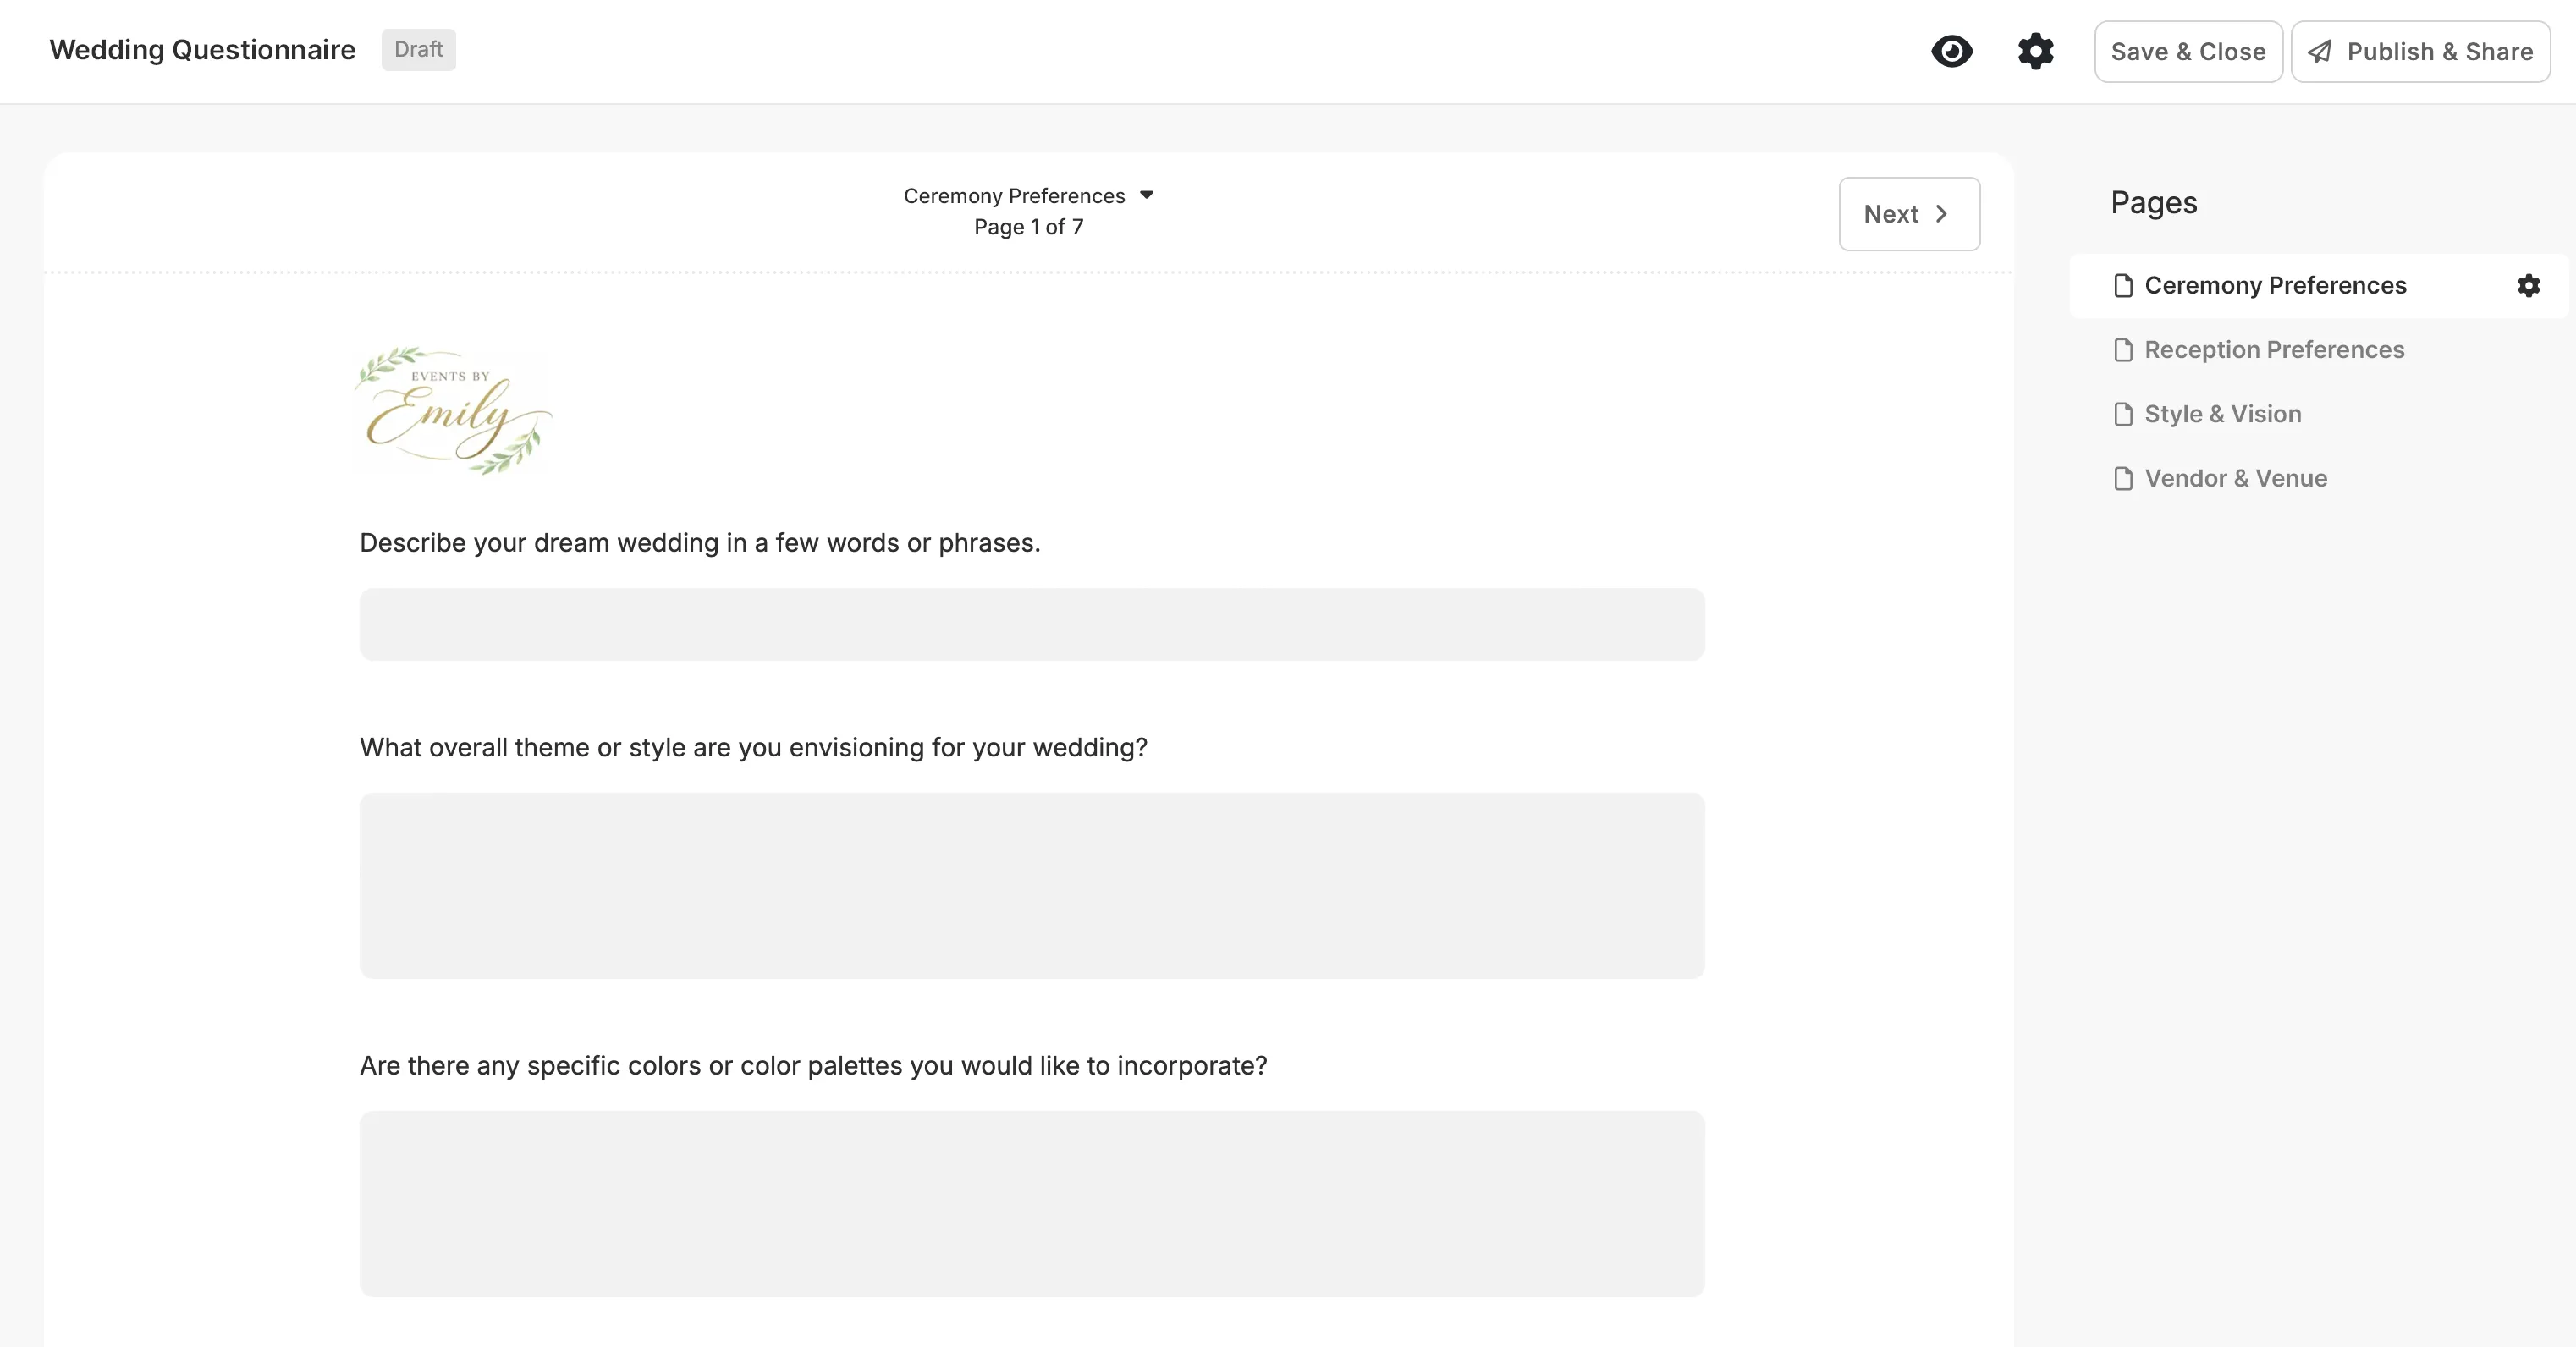2576x1347 pixels.
Task: Open form settings gear in header
Action: (2035, 51)
